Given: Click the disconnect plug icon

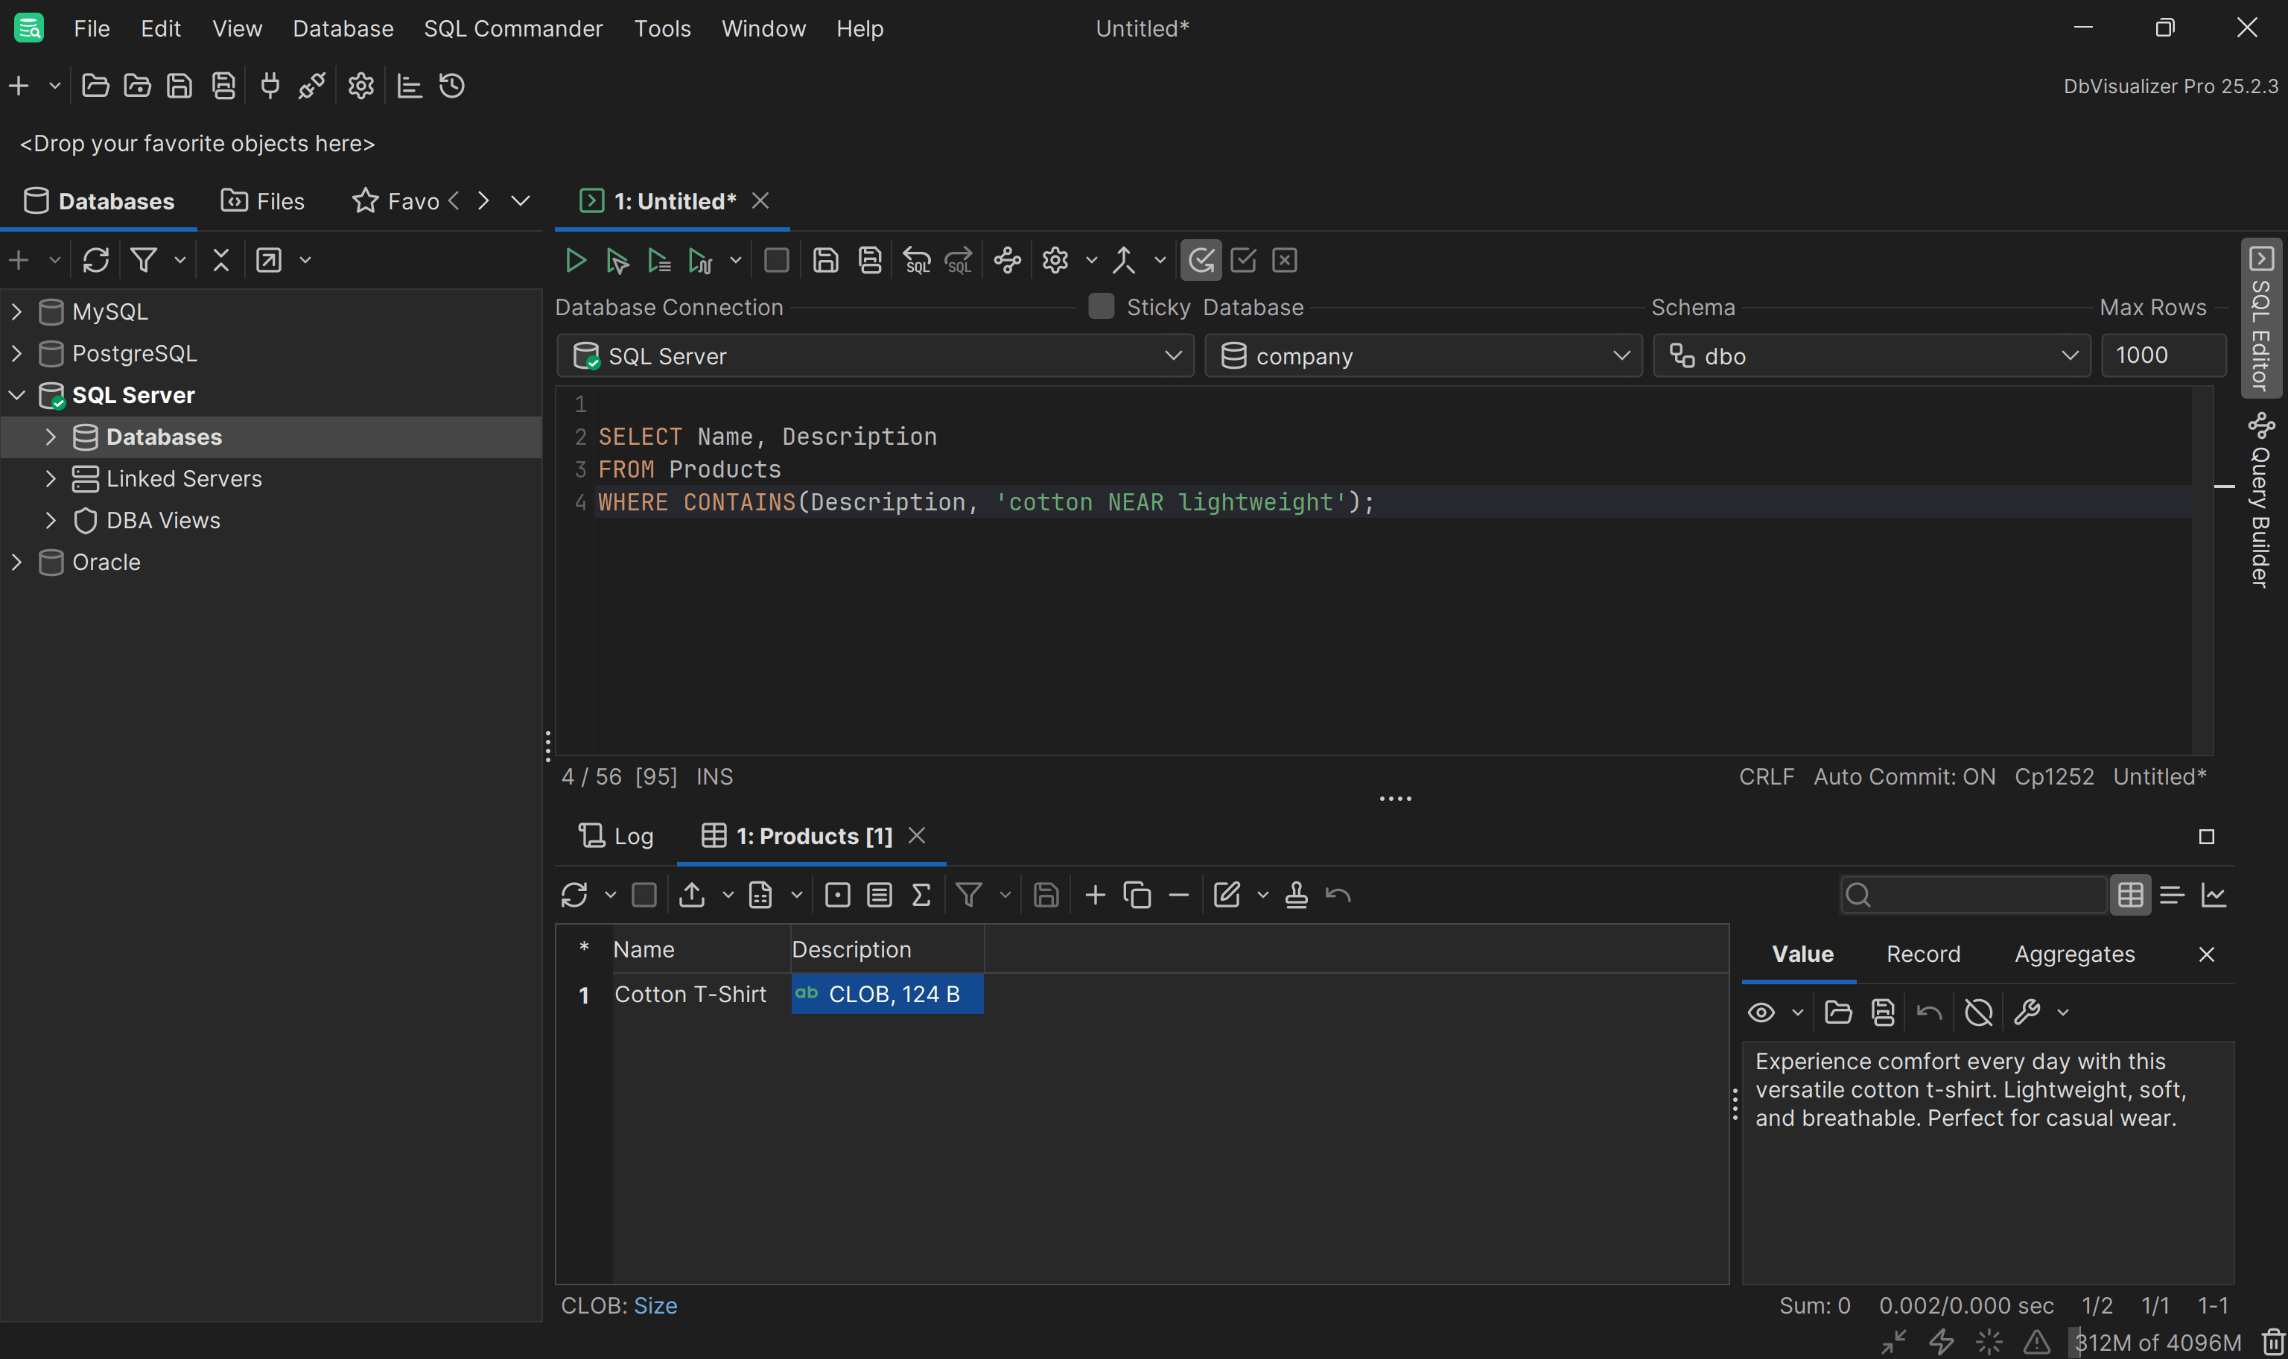Looking at the screenshot, I should tap(312, 86).
